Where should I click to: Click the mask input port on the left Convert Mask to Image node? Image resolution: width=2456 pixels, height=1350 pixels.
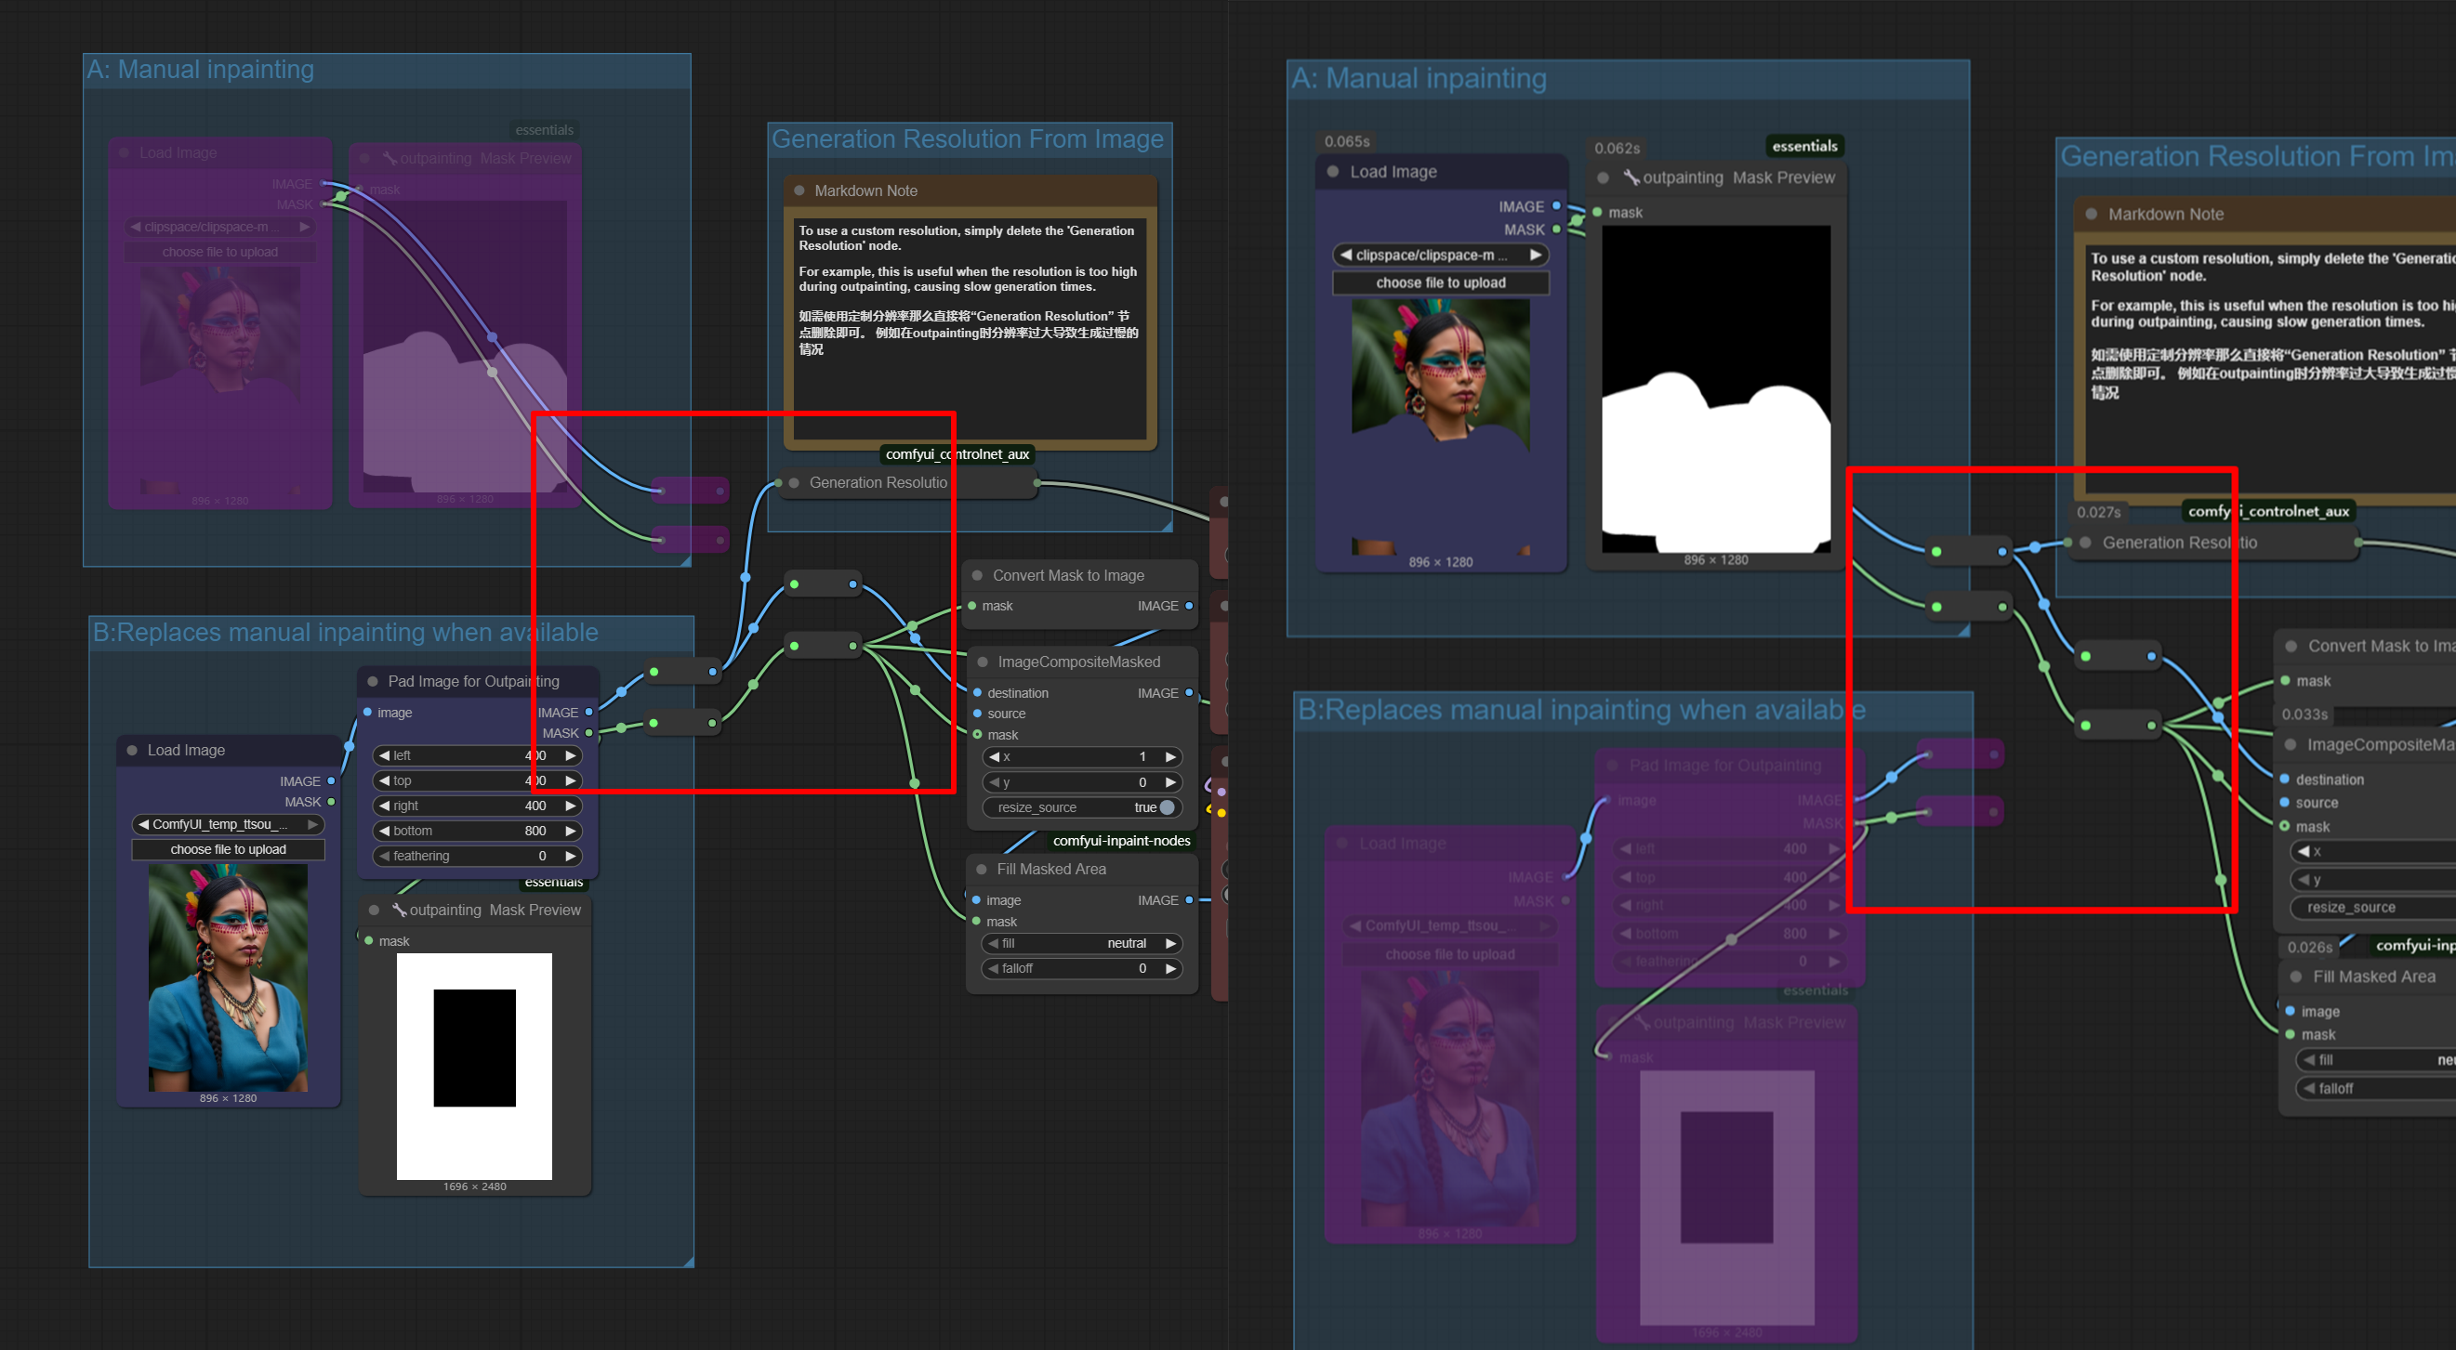coord(971,606)
